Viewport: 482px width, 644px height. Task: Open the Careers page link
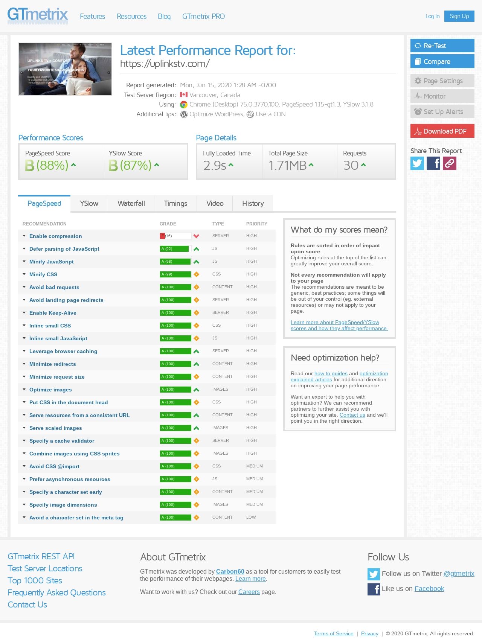pyautogui.click(x=249, y=592)
